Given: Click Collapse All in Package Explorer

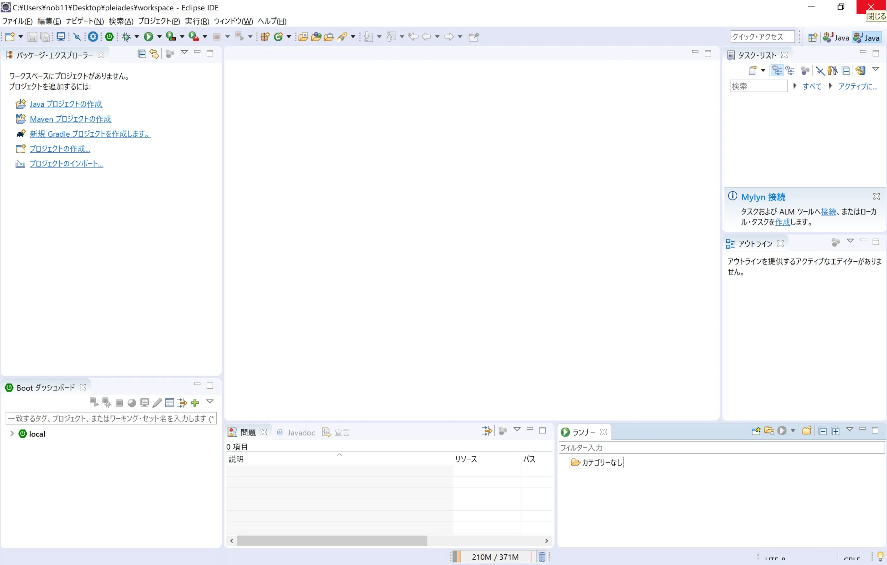Looking at the screenshot, I should click(x=142, y=54).
